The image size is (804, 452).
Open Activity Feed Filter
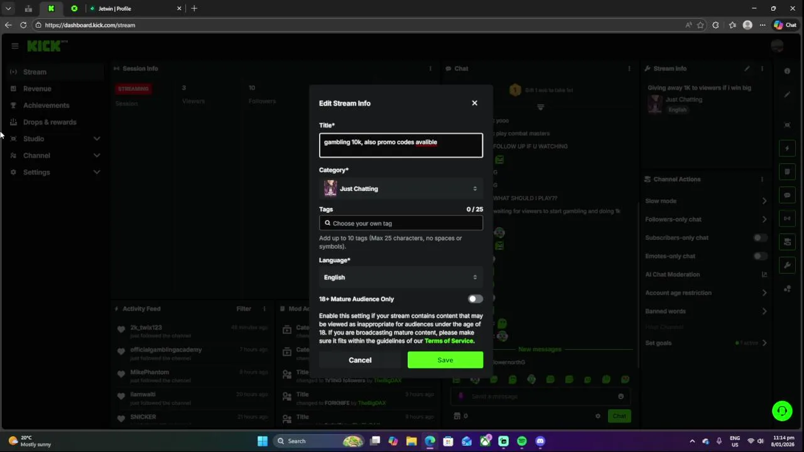[244, 309]
